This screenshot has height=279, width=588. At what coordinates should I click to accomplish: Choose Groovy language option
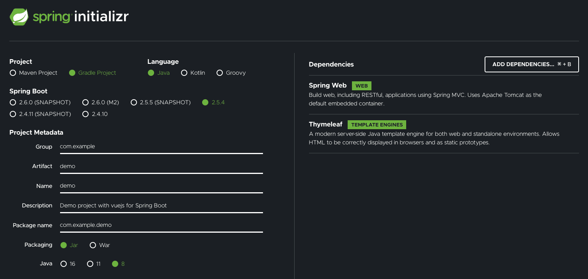pos(231,73)
